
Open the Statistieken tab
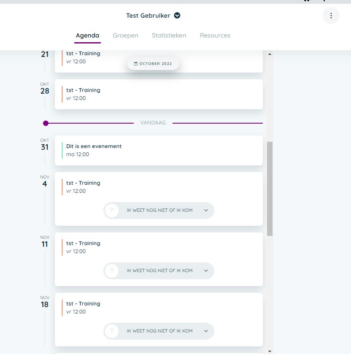[x=169, y=35]
